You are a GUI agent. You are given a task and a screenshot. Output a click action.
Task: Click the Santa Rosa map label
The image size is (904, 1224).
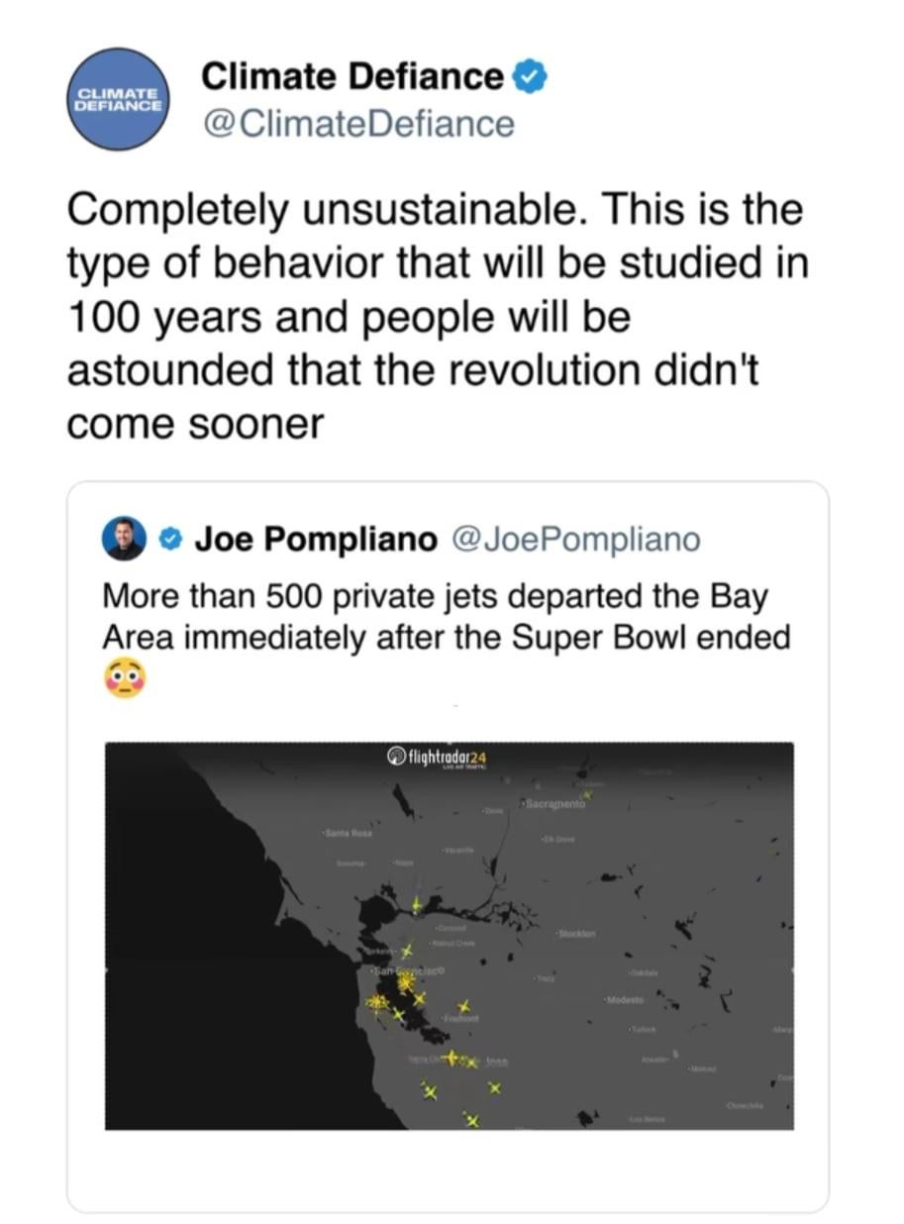tap(348, 834)
